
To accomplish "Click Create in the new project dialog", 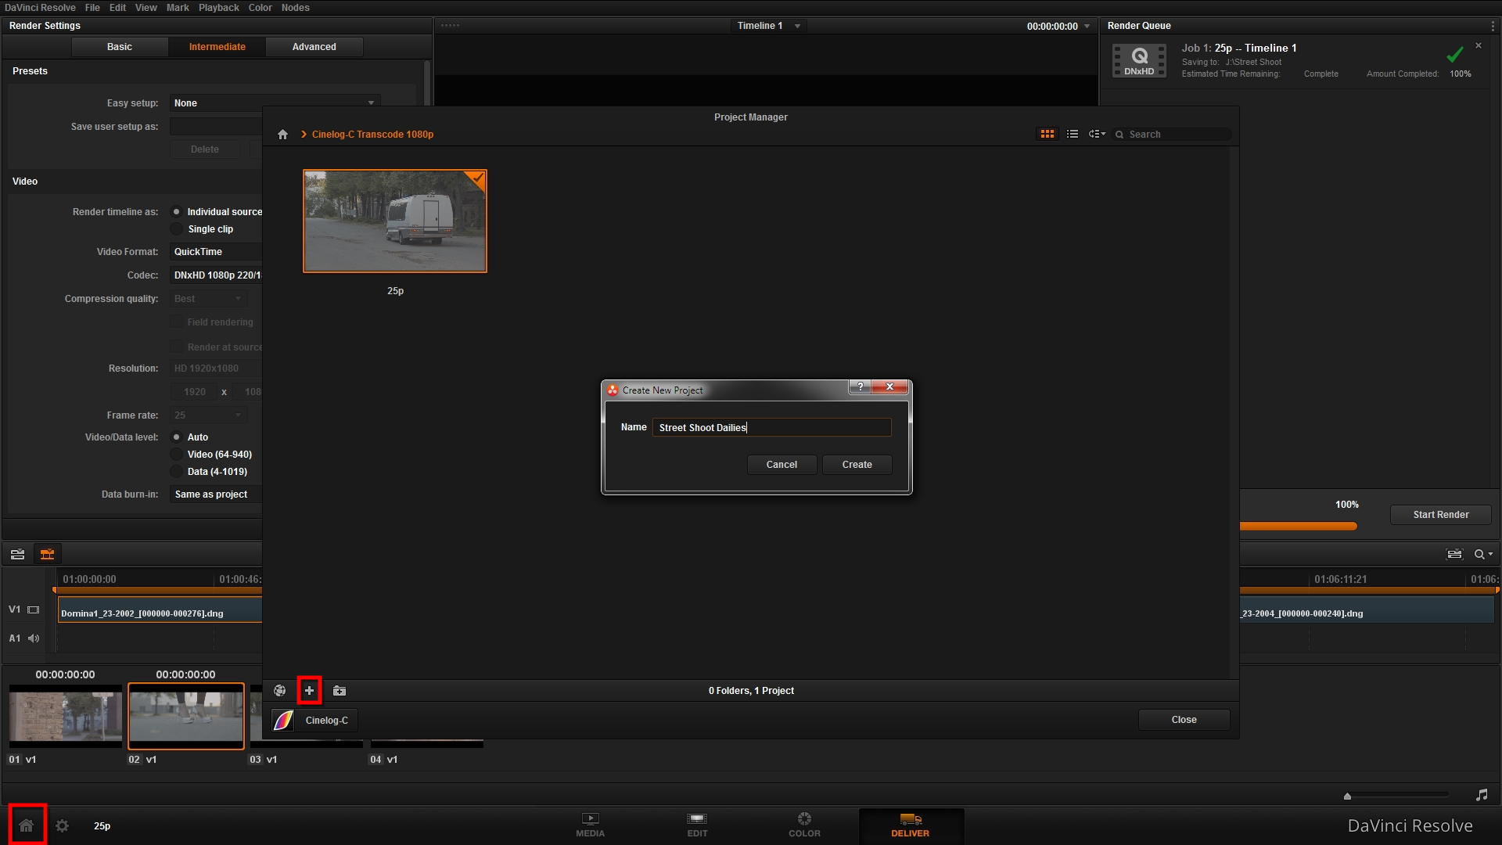I will tap(857, 465).
